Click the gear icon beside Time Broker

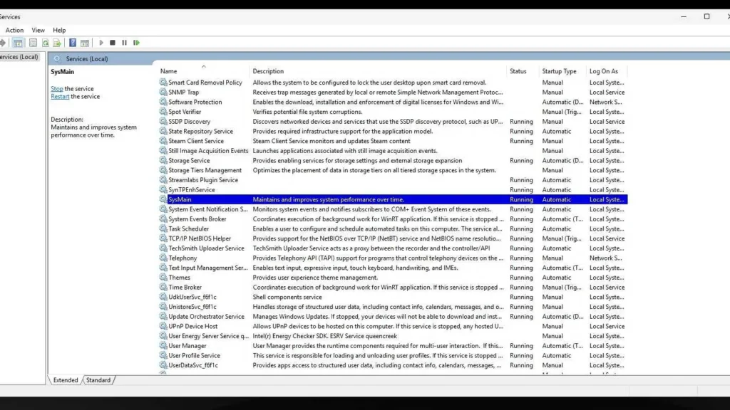coord(163,288)
